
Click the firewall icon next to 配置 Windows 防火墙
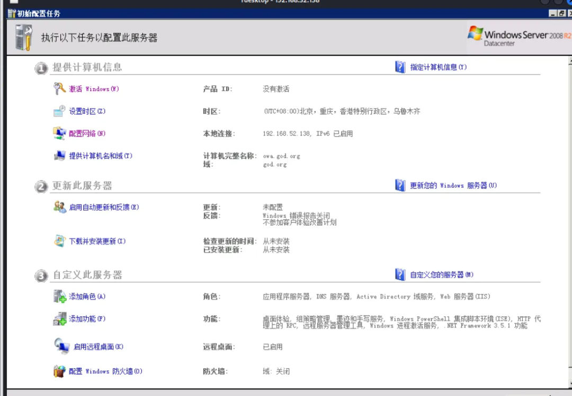coord(59,371)
